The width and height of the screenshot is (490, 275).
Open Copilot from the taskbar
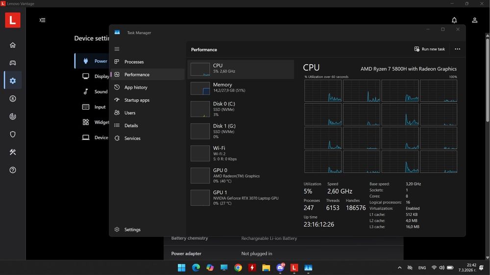pyautogui.click(x=210, y=268)
